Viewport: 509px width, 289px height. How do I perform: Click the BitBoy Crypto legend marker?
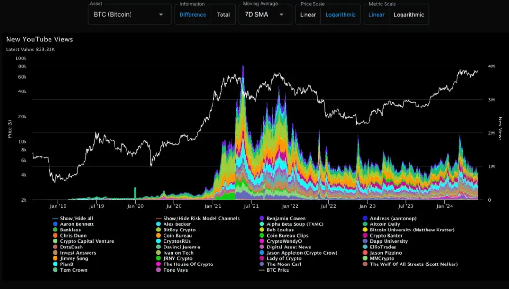[158, 230]
